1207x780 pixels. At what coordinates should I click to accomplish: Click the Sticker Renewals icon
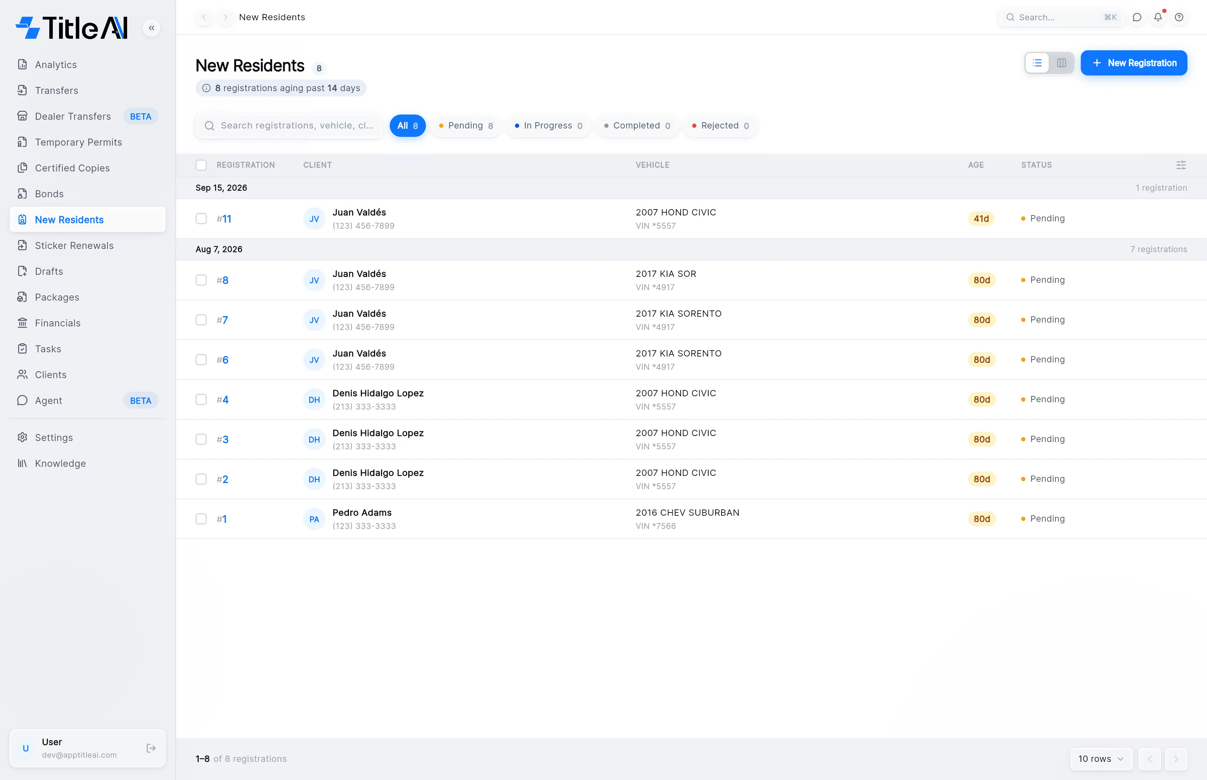click(x=22, y=245)
